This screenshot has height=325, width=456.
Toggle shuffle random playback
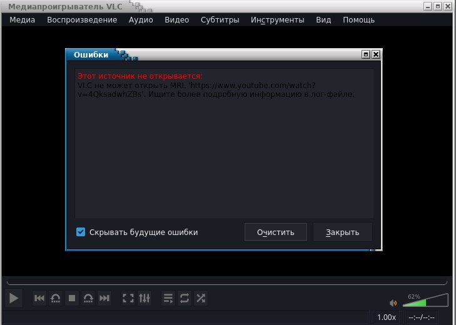pyautogui.click(x=201, y=298)
